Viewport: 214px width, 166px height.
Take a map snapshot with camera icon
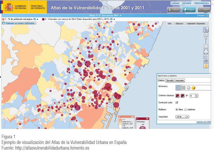(x=206, y=61)
